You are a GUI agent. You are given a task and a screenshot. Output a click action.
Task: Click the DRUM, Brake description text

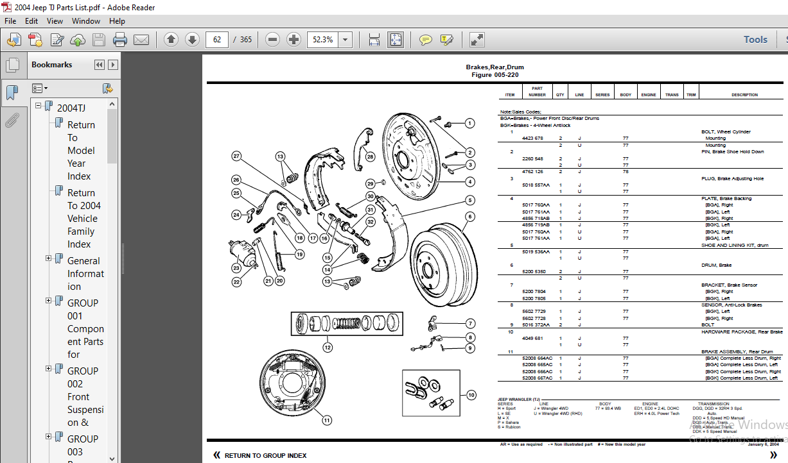point(716,265)
